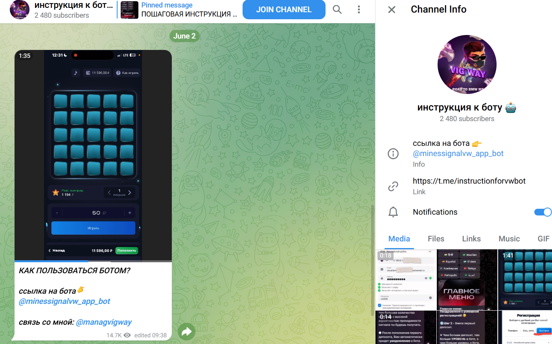
Task: View the large VIG WAY profile picture
Action: click(467, 64)
